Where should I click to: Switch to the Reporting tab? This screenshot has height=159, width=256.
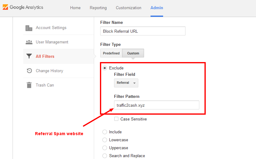coord(98,8)
